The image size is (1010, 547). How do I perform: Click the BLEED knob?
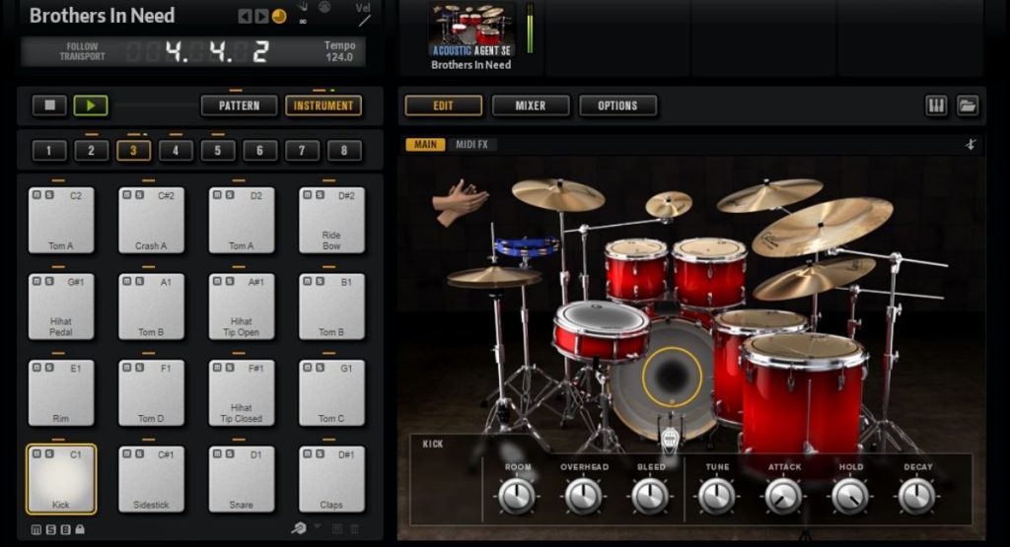(649, 496)
